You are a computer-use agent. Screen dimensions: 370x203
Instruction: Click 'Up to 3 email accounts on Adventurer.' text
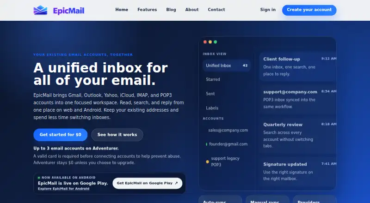[x=76, y=149]
